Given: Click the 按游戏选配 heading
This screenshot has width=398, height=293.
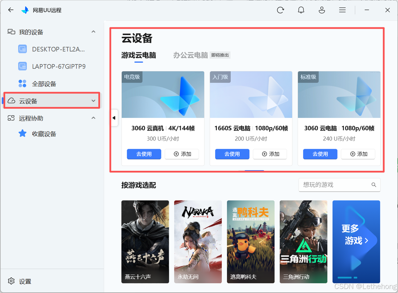Looking at the screenshot, I should 139,185.
